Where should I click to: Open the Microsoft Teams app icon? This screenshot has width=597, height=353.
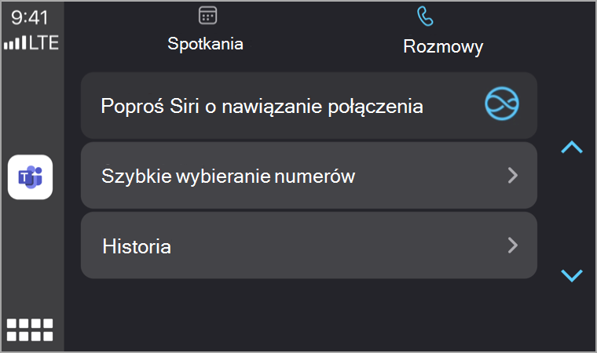pyautogui.click(x=30, y=176)
